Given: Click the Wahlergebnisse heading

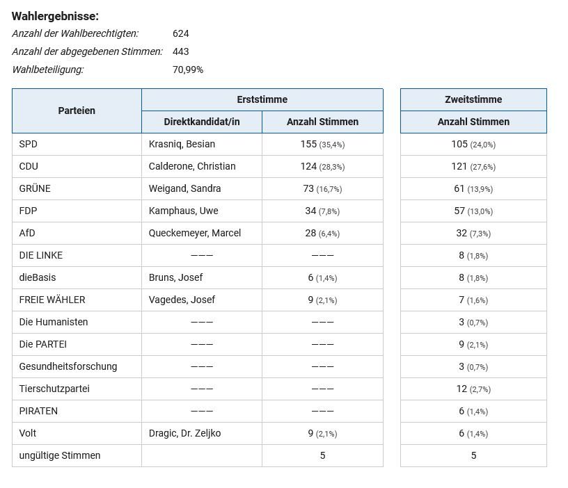Looking at the screenshot, I should click(x=55, y=16).
